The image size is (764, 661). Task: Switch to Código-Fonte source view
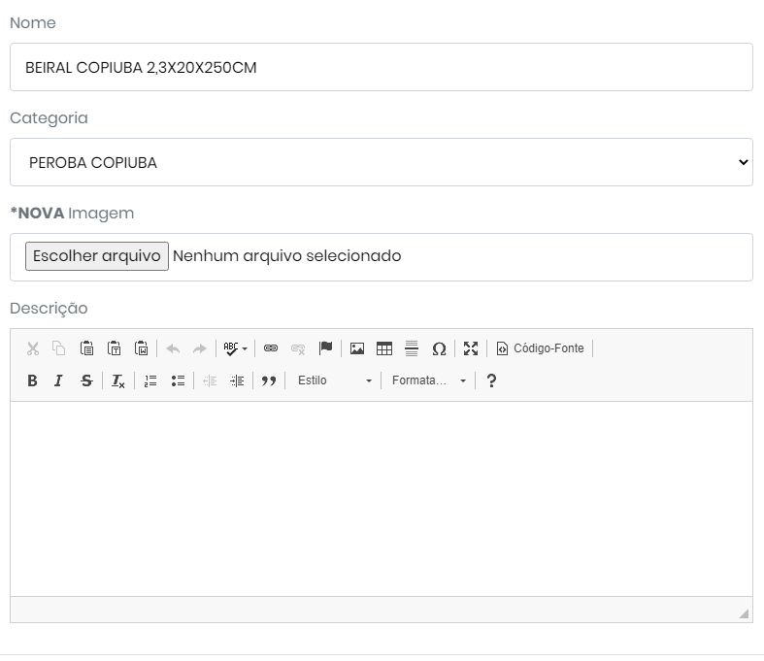[x=541, y=348]
